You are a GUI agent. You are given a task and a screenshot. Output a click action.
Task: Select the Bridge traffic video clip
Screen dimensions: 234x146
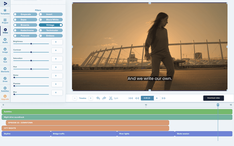pyautogui.click(x=84, y=134)
